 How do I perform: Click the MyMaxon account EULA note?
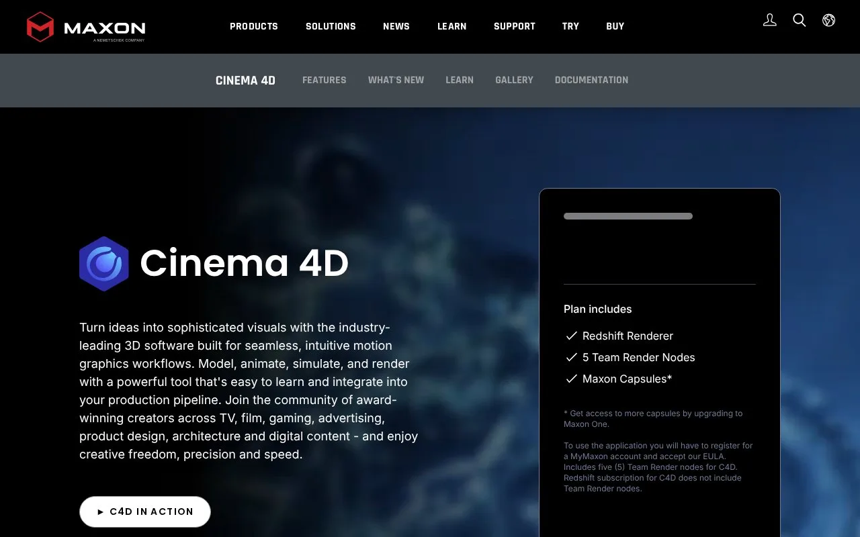pyautogui.click(x=658, y=467)
